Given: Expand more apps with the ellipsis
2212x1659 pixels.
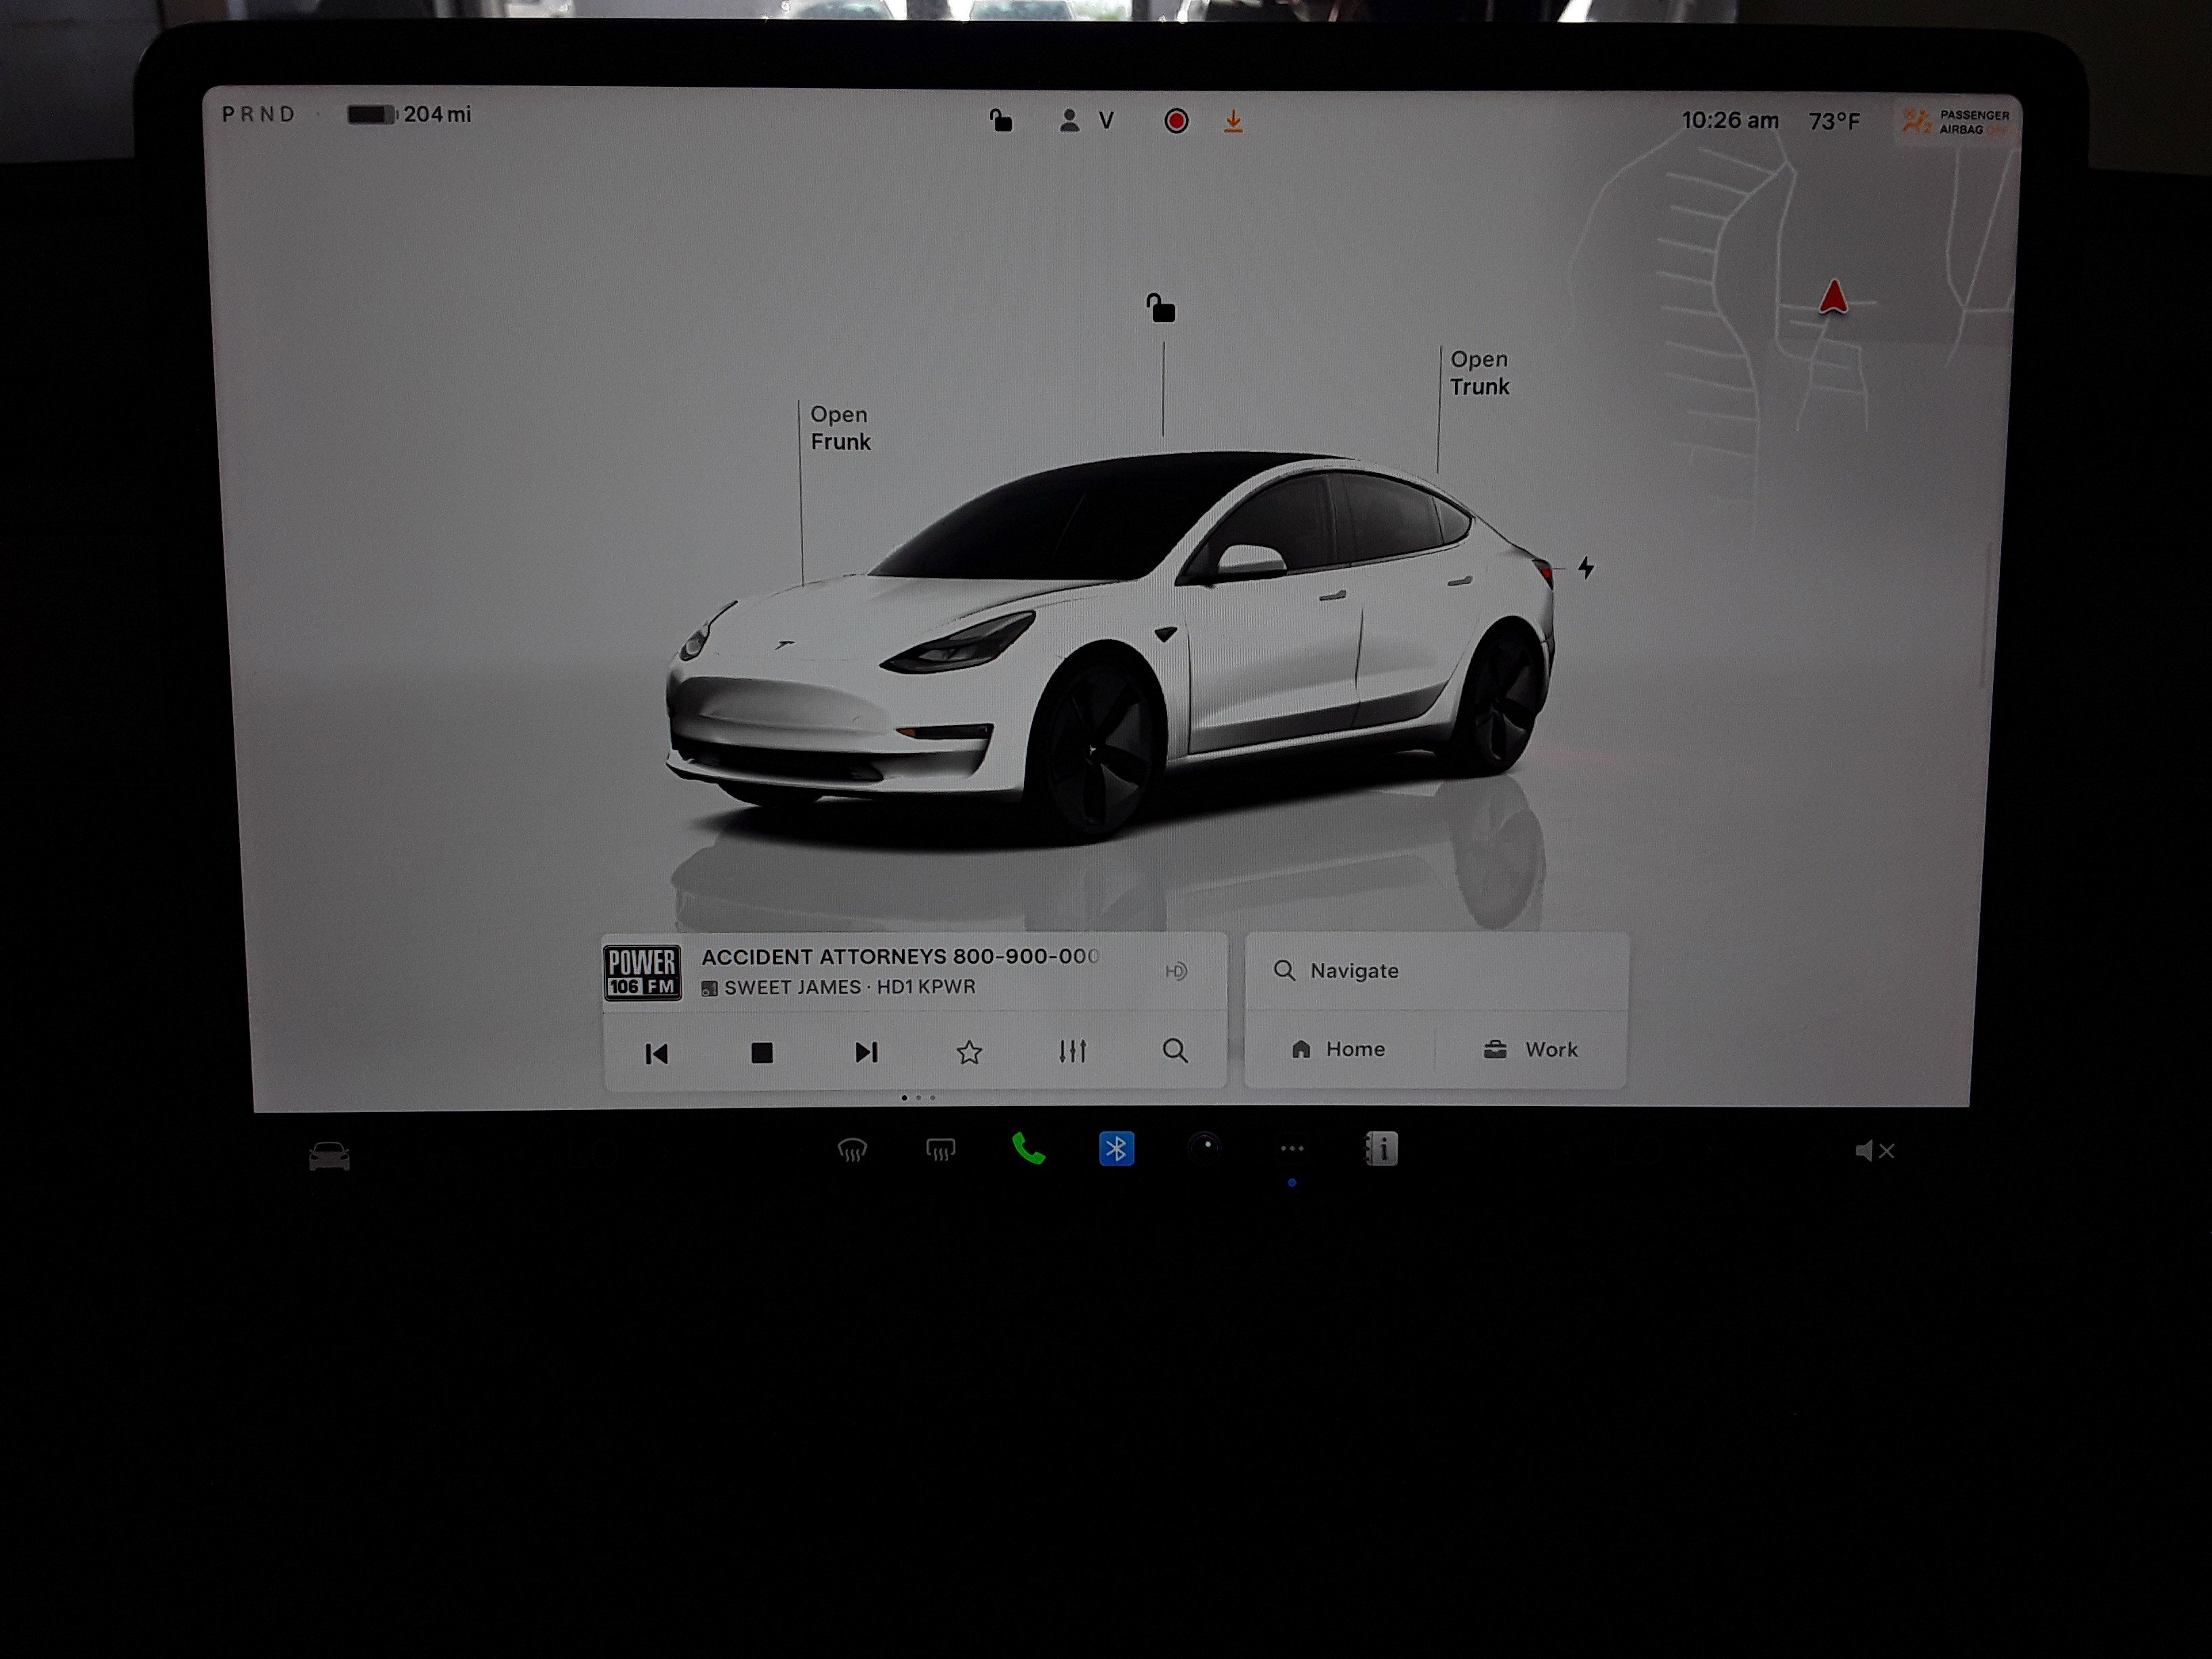Looking at the screenshot, I should click(1291, 1150).
